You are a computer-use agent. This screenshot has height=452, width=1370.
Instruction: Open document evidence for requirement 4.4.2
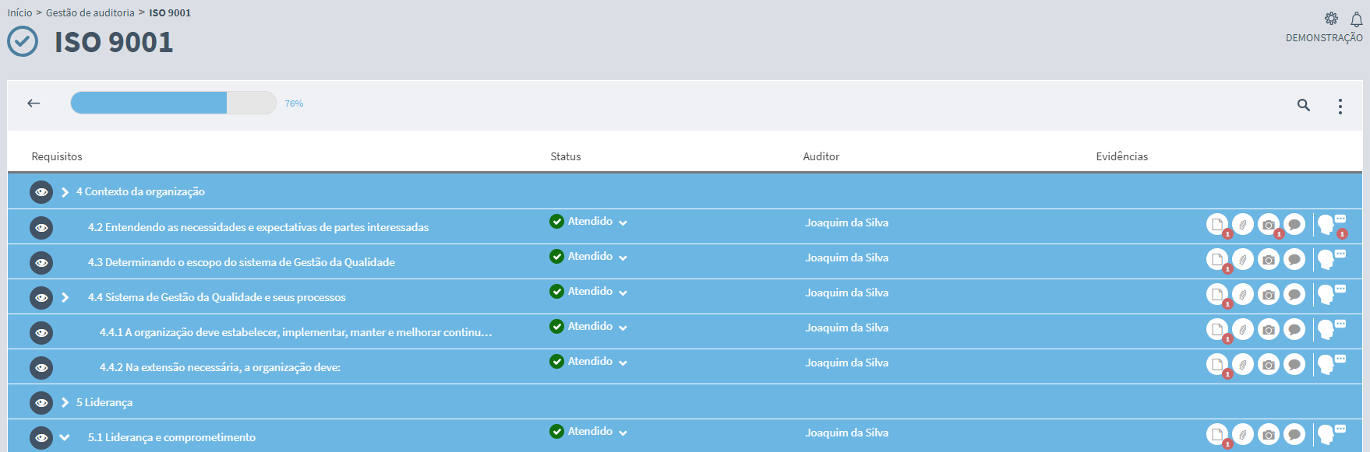coord(1217,364)
